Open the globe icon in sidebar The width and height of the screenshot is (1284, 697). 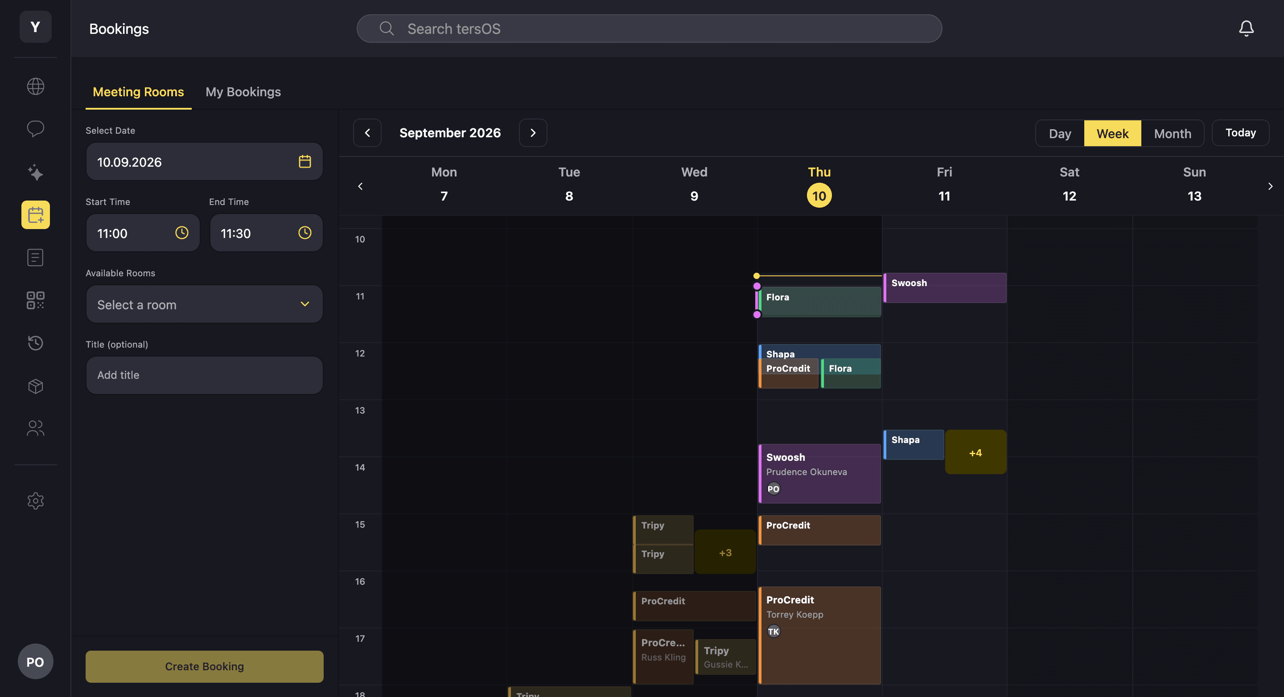35,86
